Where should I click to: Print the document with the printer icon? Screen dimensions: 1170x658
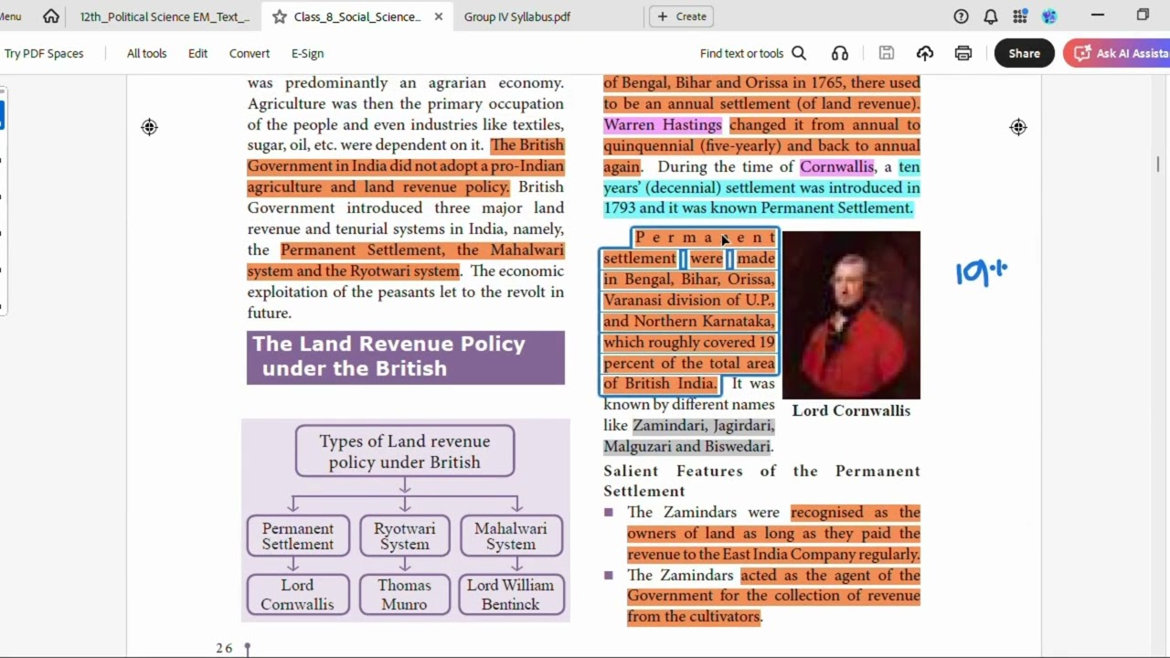[963, 53]
